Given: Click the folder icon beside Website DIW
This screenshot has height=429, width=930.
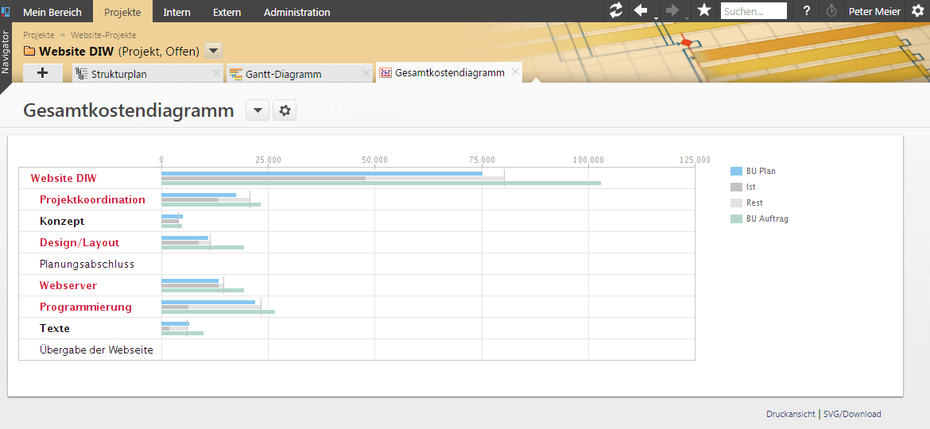Looking at the screenshot, I should 29,51.
